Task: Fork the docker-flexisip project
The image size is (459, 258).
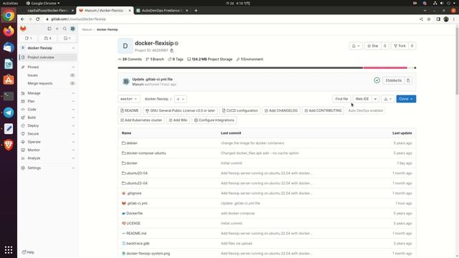Action: click(x=399, y=46)
